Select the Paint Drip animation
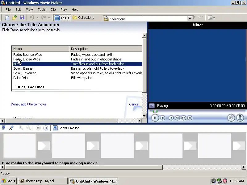Viewport: 247px width, 185px height. tap(77, 78)
